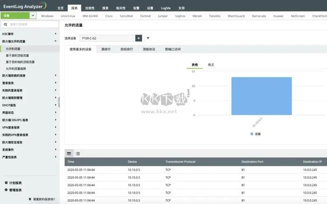The image size is (327, 204).
Task: Open the green 设备 dropdown arrow
Action: [33, 16]
